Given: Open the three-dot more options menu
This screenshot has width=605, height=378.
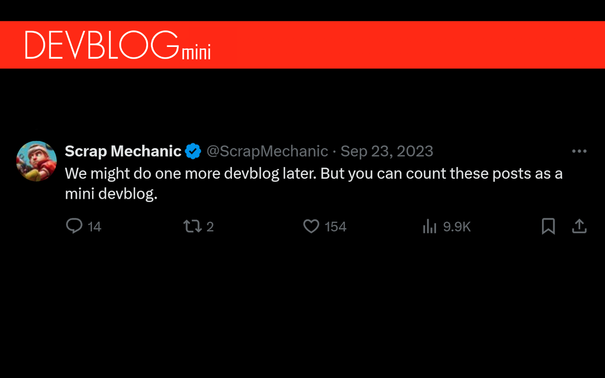Looking at the screenshot, I should coord(579,151).
